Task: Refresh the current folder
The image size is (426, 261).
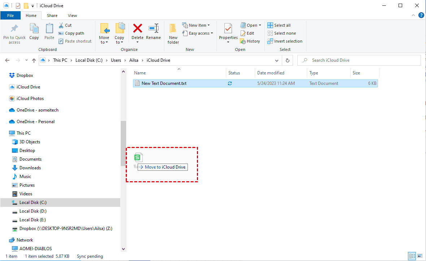Action: [x=288, y=60]
